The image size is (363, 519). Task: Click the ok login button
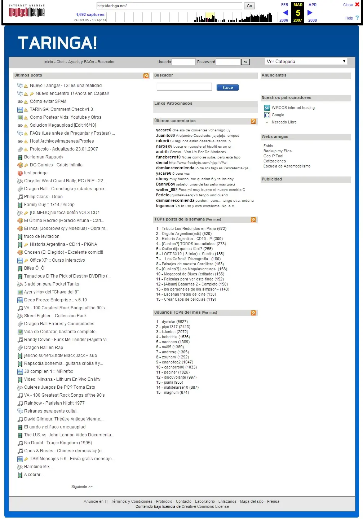[x=245, y=62]
